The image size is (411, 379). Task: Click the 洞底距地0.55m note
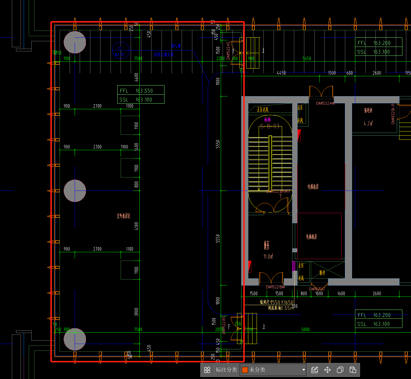(x=281, y=308)
